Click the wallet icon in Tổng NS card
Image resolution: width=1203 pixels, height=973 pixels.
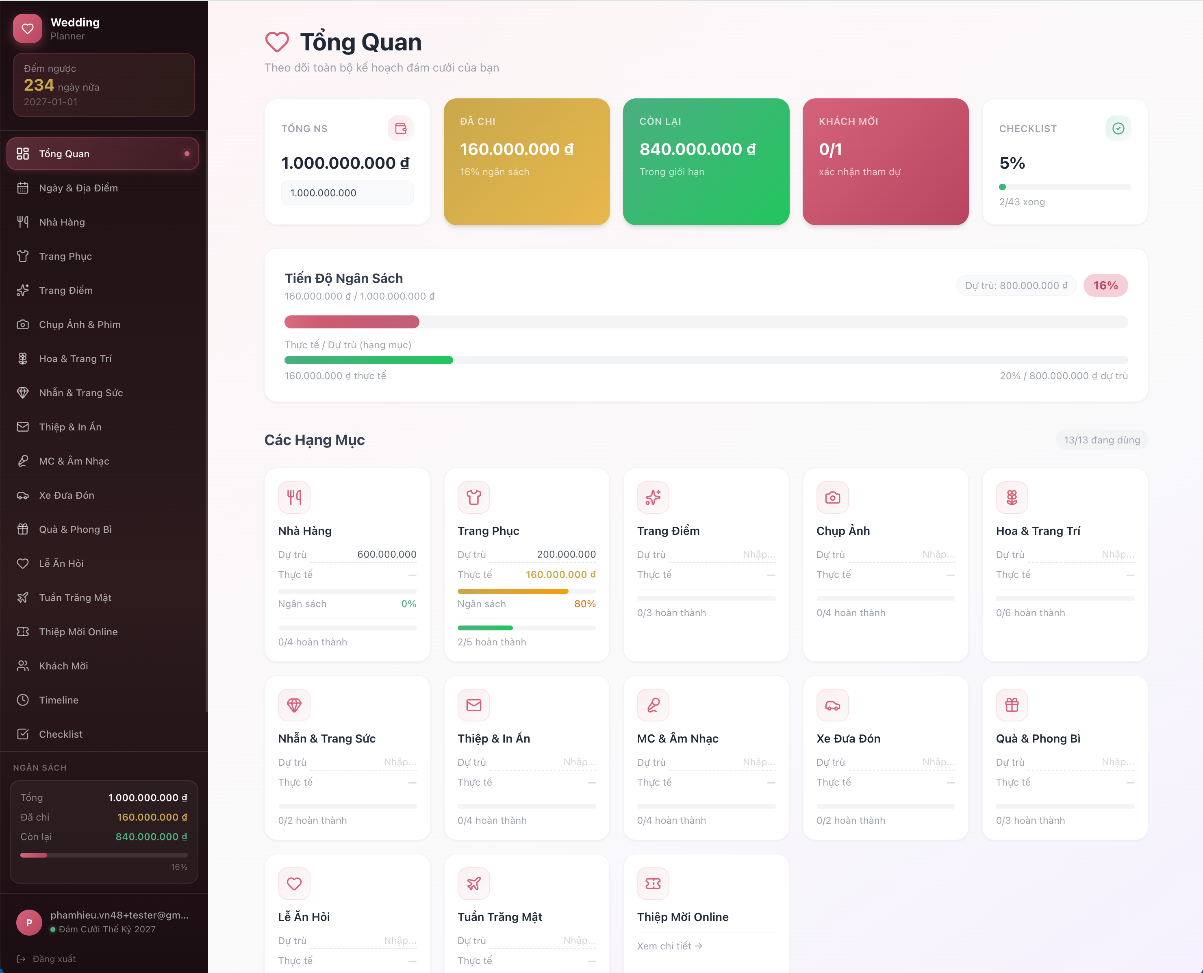(401, 128)
